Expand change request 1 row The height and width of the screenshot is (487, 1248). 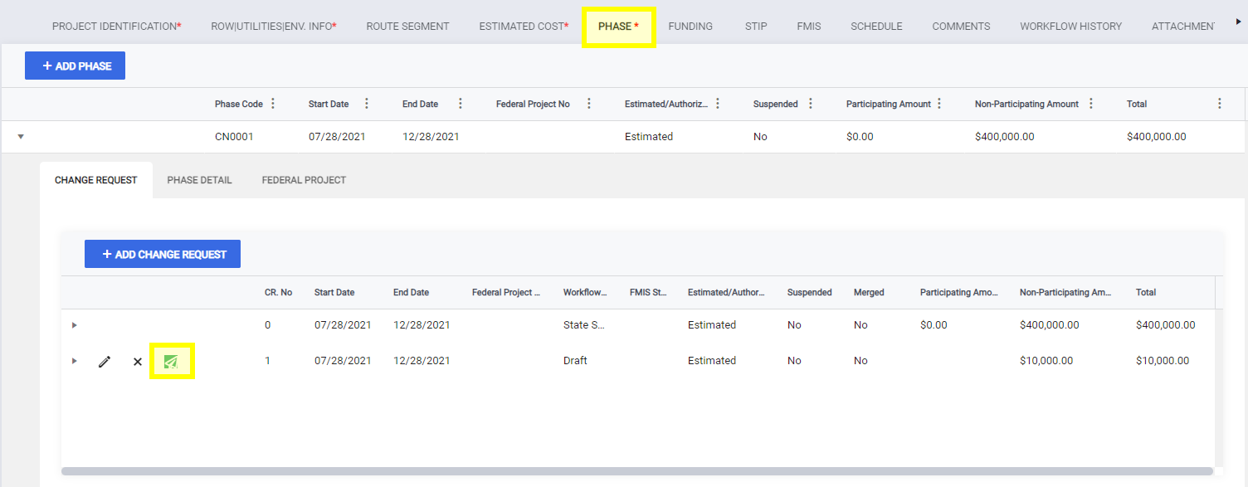tap(75, 361)
